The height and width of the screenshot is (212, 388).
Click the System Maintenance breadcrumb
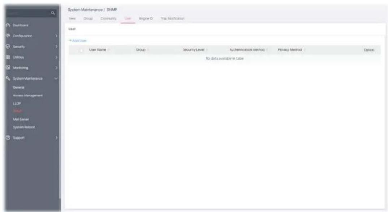coord(85,10)
